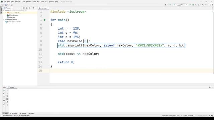Screen dimensions: 214x120
Task: Open the View menu
Action: tap(12, 2)
